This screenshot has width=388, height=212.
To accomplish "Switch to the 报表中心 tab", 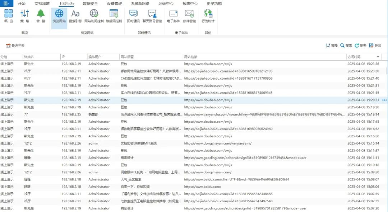I will click(190, 4).
